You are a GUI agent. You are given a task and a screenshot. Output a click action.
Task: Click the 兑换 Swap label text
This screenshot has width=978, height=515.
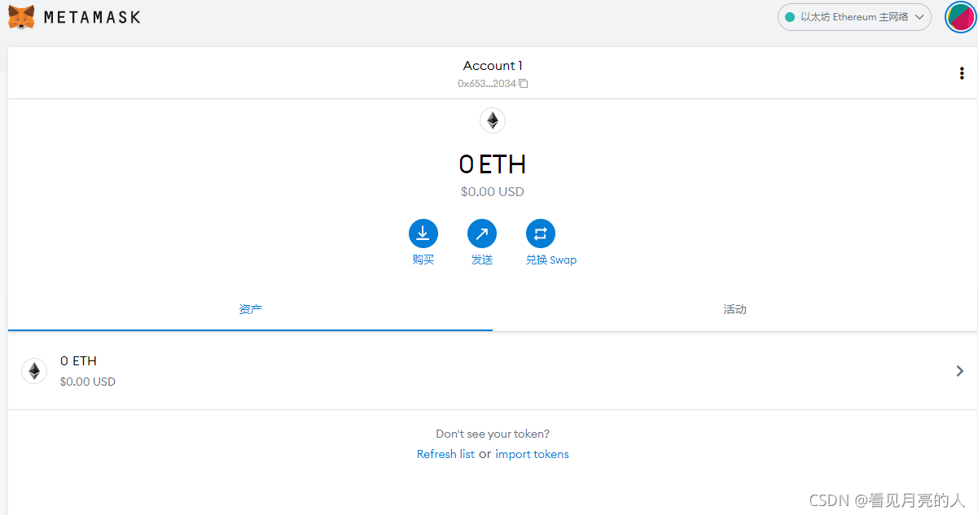click(551, 260)
